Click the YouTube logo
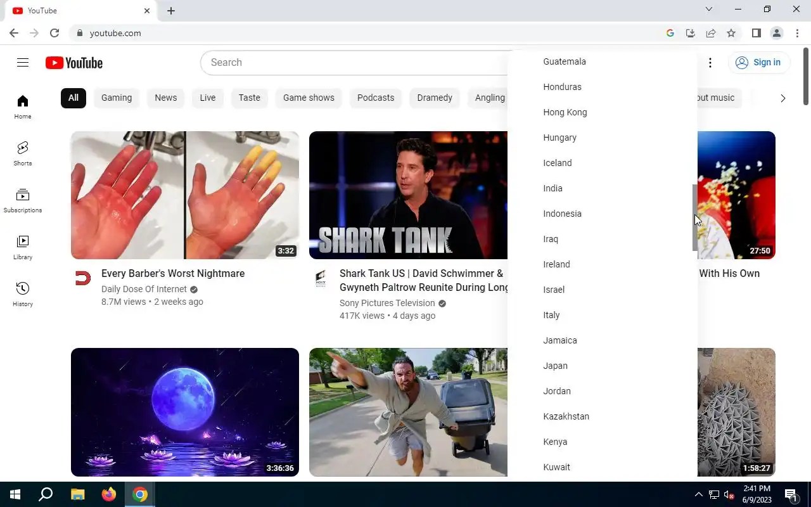The height and width of the screenshot is (507, 811). click(x=74, y=63)
